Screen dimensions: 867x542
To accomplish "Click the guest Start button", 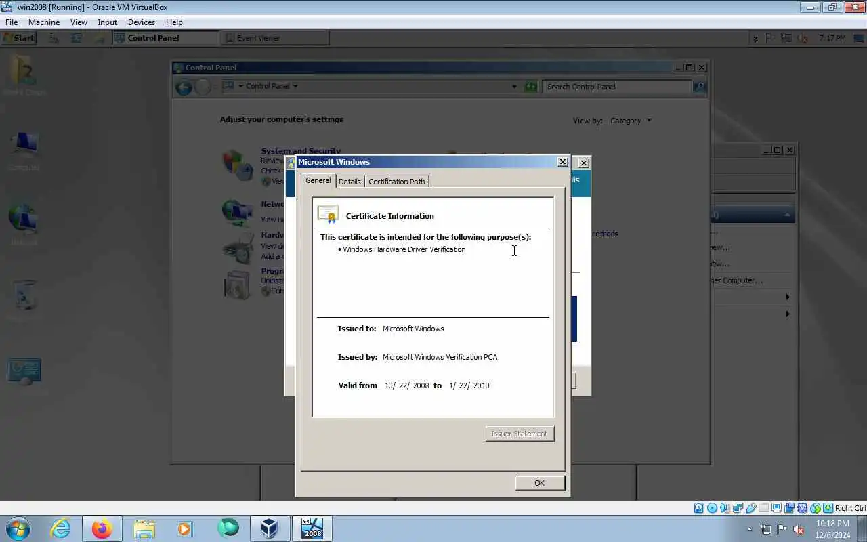I will pos(20,38).
